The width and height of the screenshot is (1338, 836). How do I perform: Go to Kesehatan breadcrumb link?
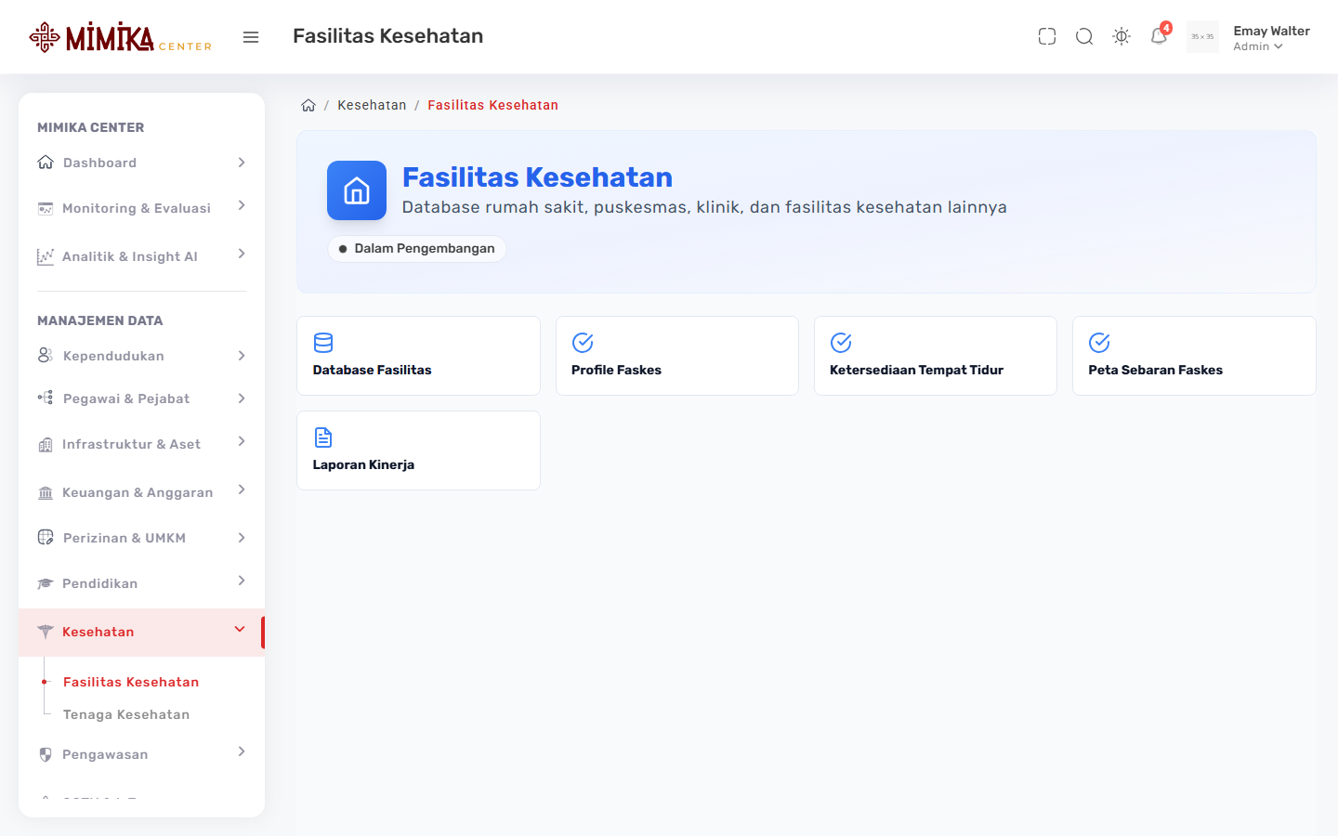click(372, 105)
